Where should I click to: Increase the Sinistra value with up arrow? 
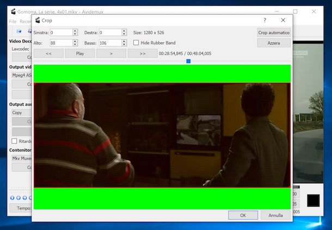tap(75, 31)
